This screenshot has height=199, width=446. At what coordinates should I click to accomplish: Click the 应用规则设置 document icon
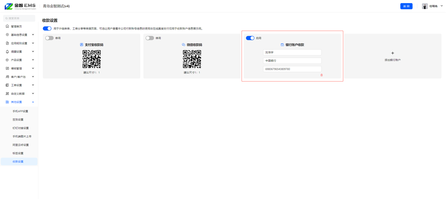(x=7, y=43)
